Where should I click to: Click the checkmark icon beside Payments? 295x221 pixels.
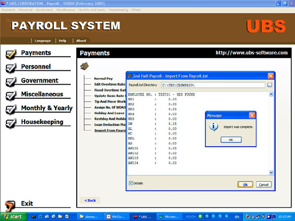[x=11, y=54]
